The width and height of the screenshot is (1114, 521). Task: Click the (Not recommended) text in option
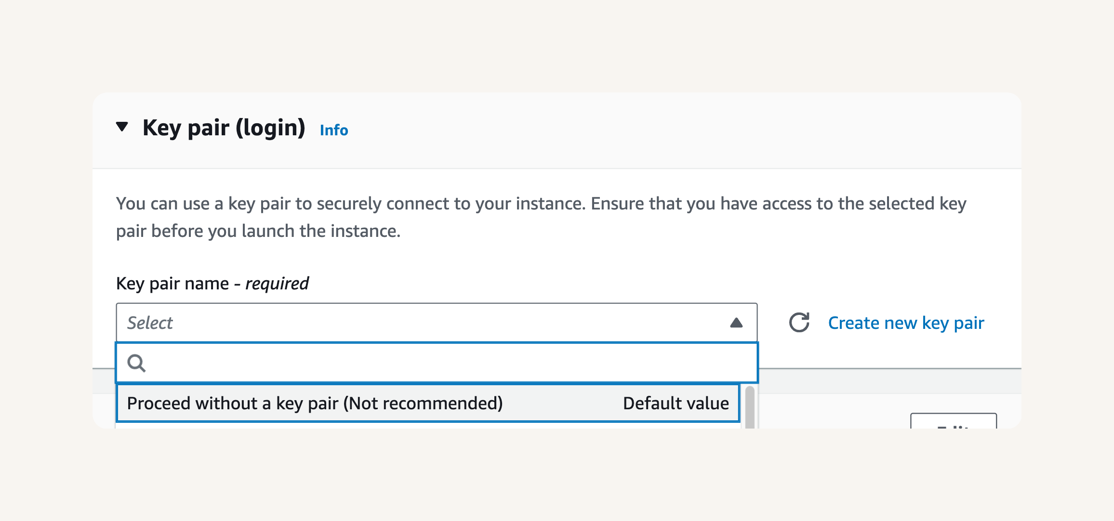(423, 403)
